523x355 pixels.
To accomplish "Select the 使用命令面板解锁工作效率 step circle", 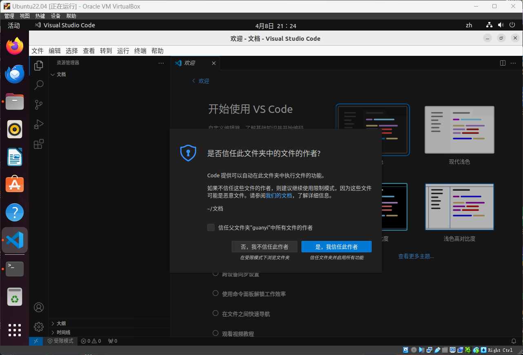I will (215, 293).
